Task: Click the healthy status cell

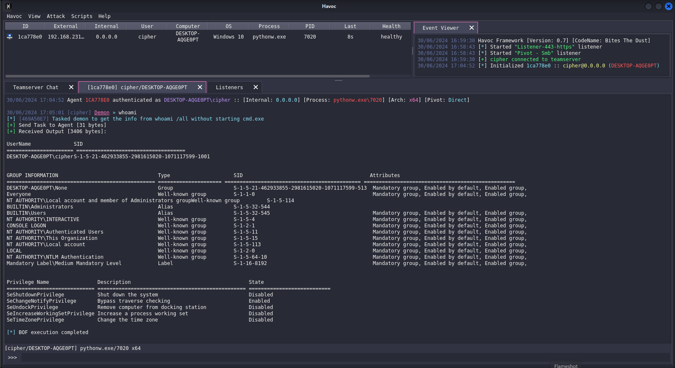Action: pos(391,37)
